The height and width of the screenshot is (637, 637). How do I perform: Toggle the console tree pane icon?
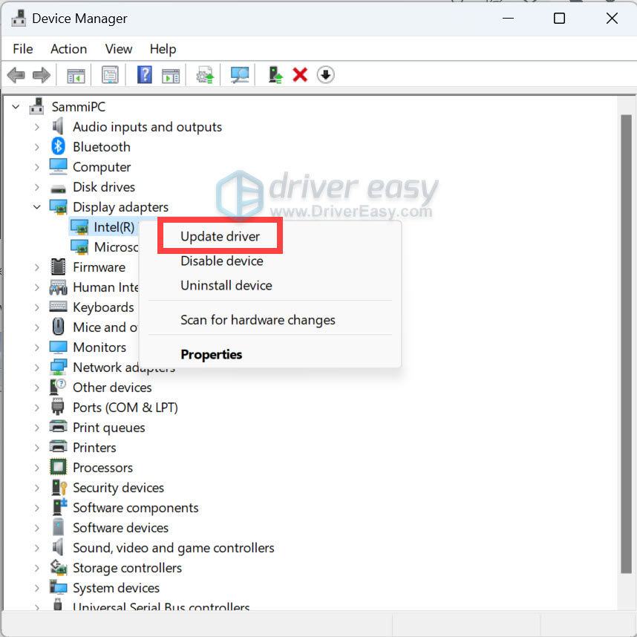click(76, 75)
